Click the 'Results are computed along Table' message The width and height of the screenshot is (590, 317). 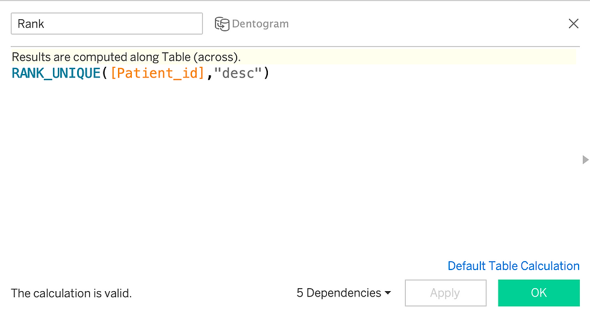[x=126, y=57]
